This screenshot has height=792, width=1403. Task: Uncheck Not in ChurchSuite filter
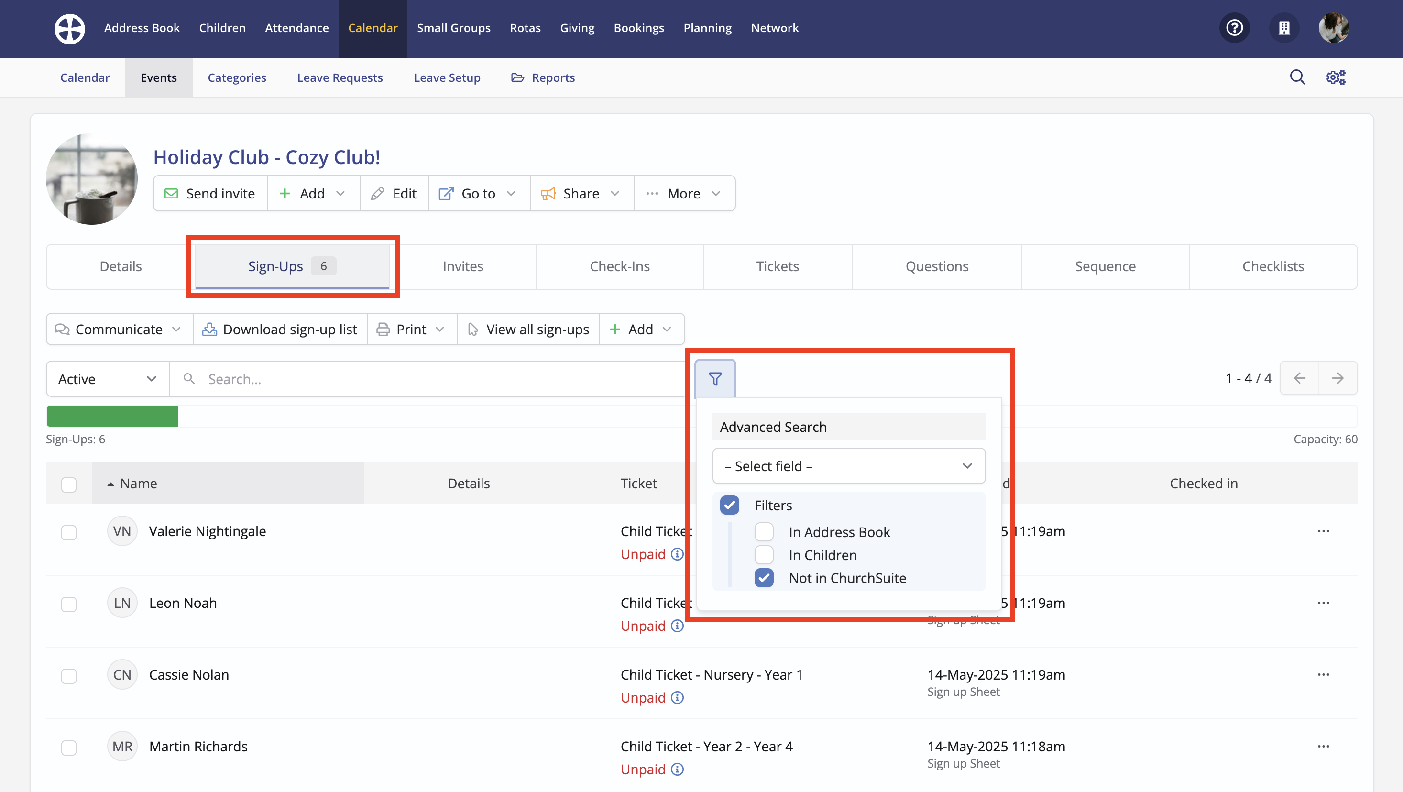(x=764, y=577)
